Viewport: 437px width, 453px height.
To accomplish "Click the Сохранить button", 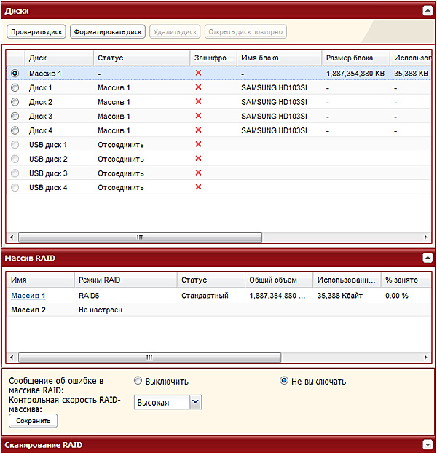I will coord(32,421).
